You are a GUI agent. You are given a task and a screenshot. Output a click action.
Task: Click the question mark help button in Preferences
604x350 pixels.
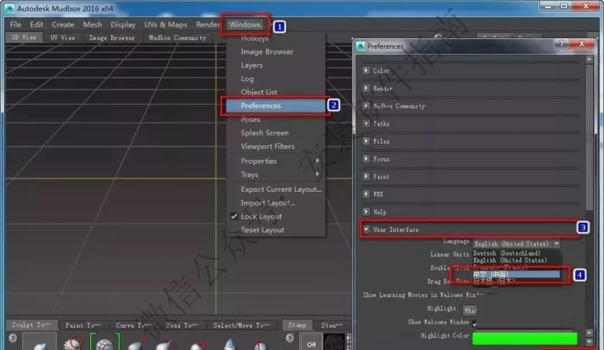point(561,44)
